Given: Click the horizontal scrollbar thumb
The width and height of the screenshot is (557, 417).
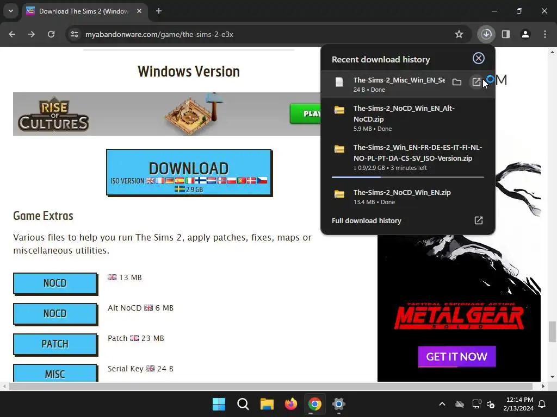Looking at the screenshot, I should pos(271,386).
